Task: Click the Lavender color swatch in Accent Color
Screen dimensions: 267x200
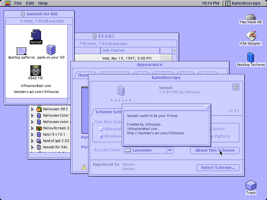Action: 128,150
